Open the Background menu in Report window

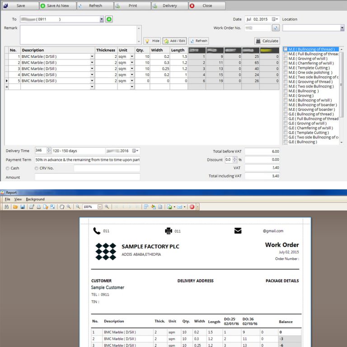tap(35, 199)
